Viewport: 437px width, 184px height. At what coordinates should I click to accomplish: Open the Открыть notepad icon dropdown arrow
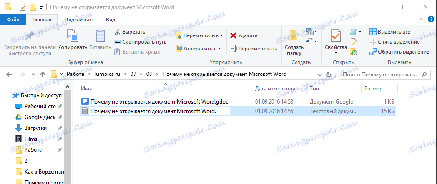click(360, 32)
